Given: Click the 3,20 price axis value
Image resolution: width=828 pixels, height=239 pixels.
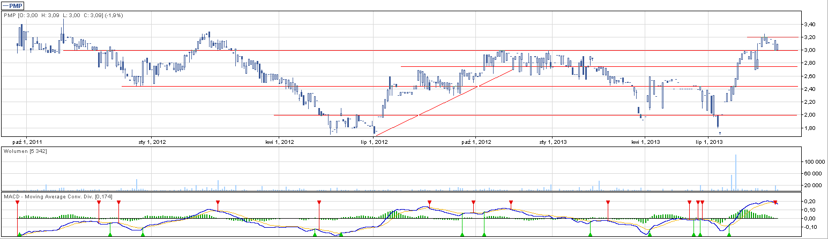Looking at the screenshot, I should click(809, 37).
